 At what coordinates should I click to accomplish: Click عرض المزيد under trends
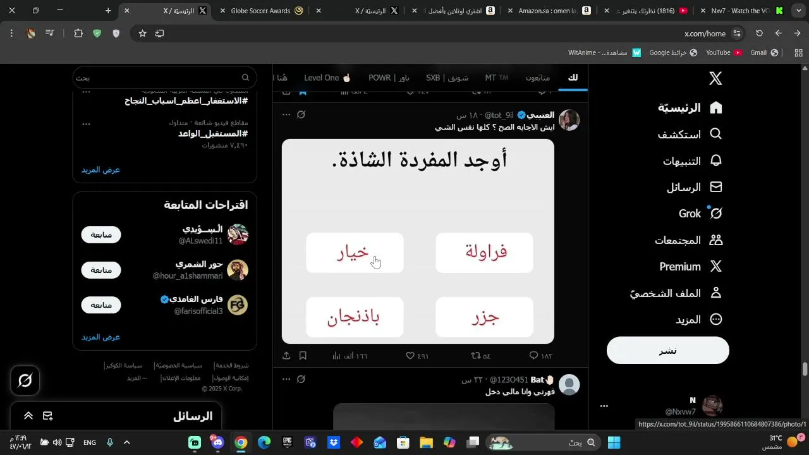tap(100, 169)
